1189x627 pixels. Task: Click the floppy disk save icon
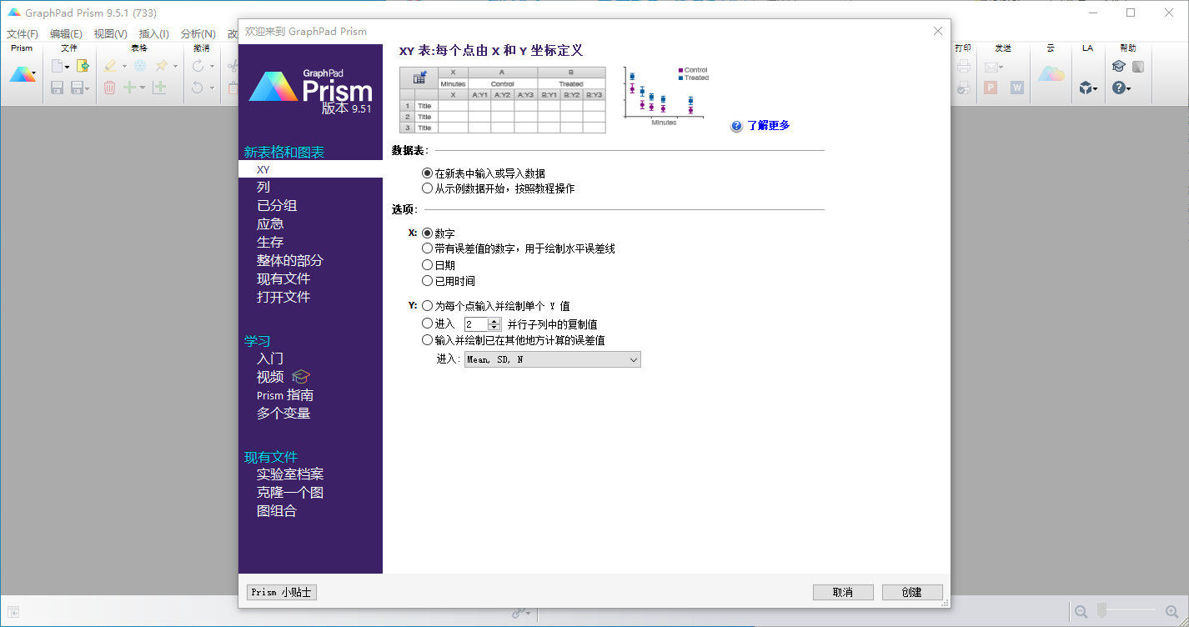[58, 88]
